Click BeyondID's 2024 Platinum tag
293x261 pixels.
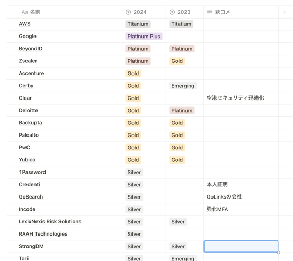(x=138, y=49)
